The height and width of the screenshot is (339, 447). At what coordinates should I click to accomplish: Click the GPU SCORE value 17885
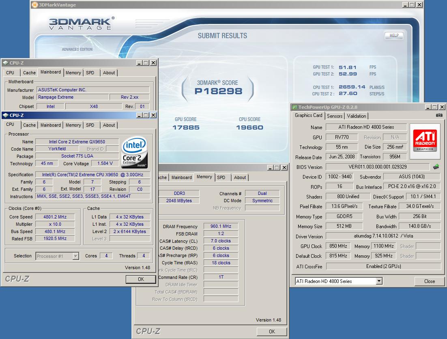coord(186,127)
